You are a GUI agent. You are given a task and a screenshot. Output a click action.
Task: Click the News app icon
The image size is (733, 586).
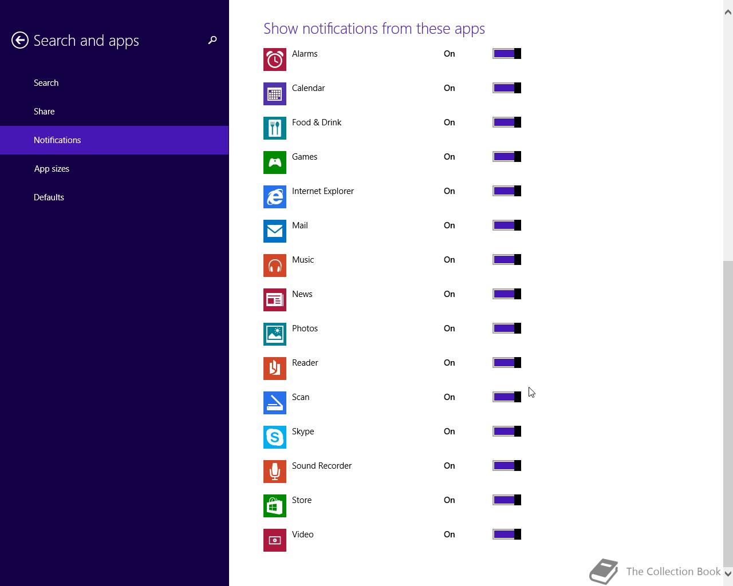point(275,300)
